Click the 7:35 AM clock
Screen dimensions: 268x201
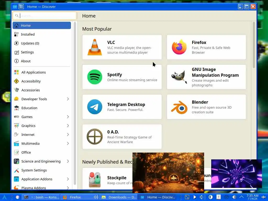tap(253, 197)
